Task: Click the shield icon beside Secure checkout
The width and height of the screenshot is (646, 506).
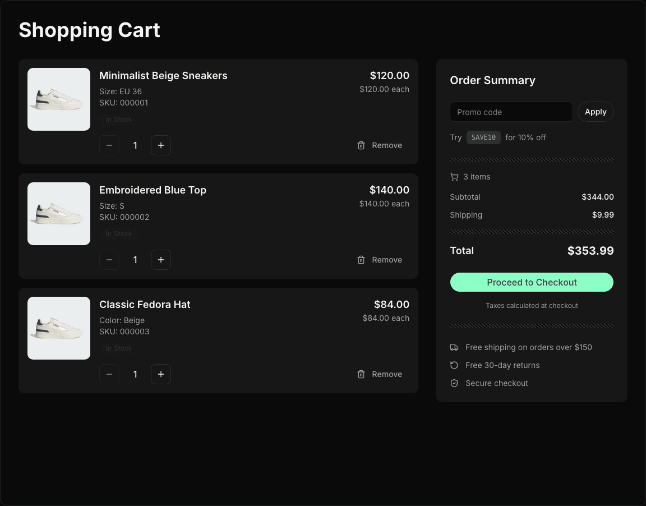Action: (454, 383)
